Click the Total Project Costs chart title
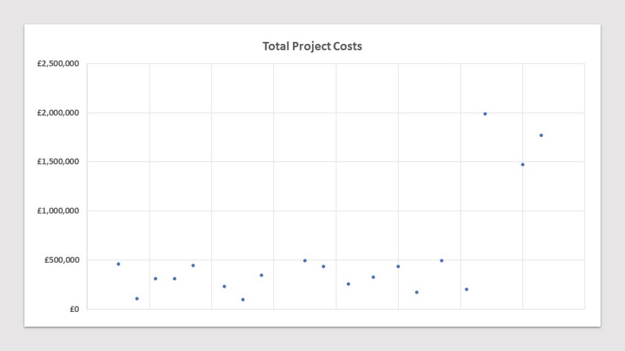Viewport: 625px width, 351px height. pos(312,46)
